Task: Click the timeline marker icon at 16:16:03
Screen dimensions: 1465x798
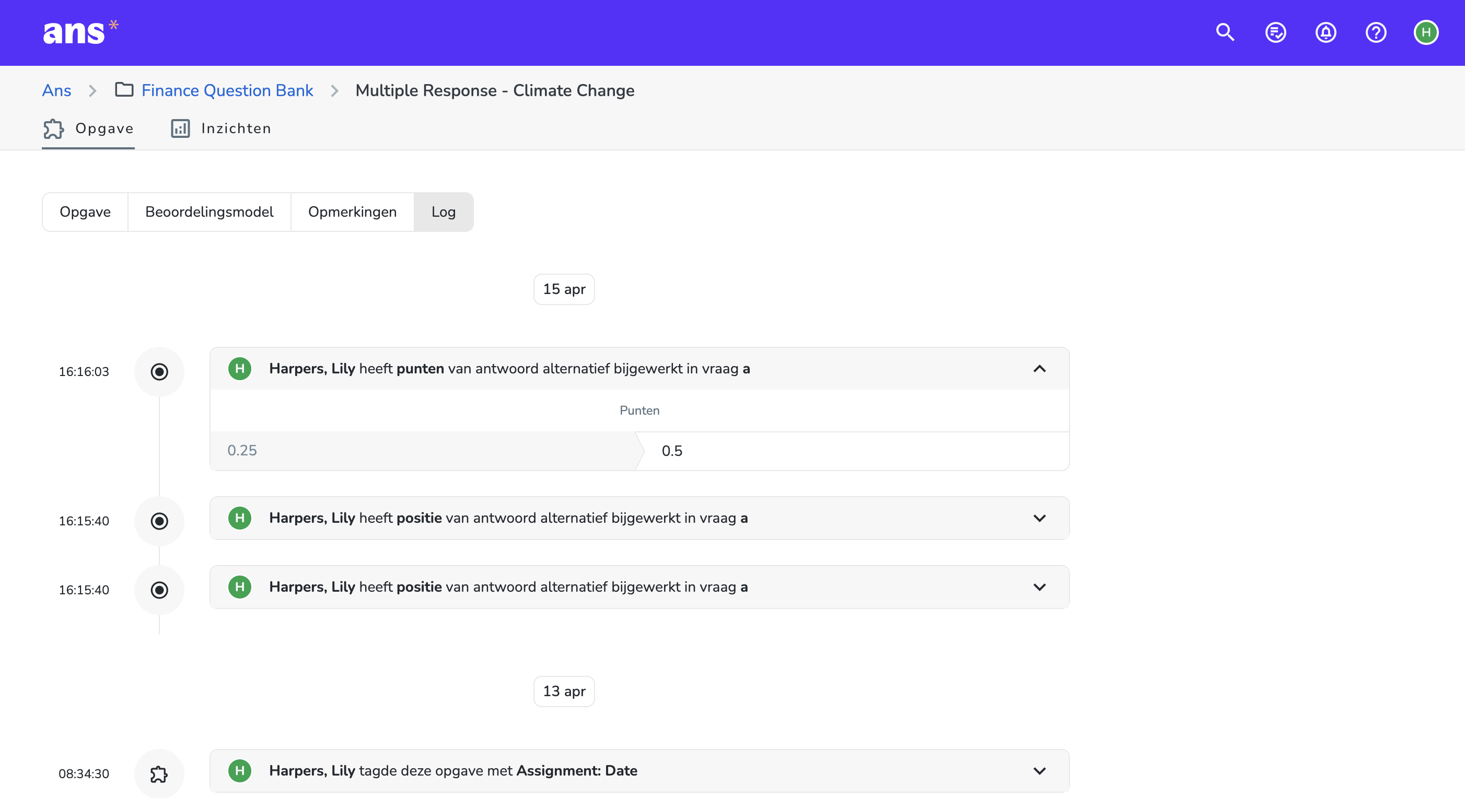Action: click(x=159, y=372)
